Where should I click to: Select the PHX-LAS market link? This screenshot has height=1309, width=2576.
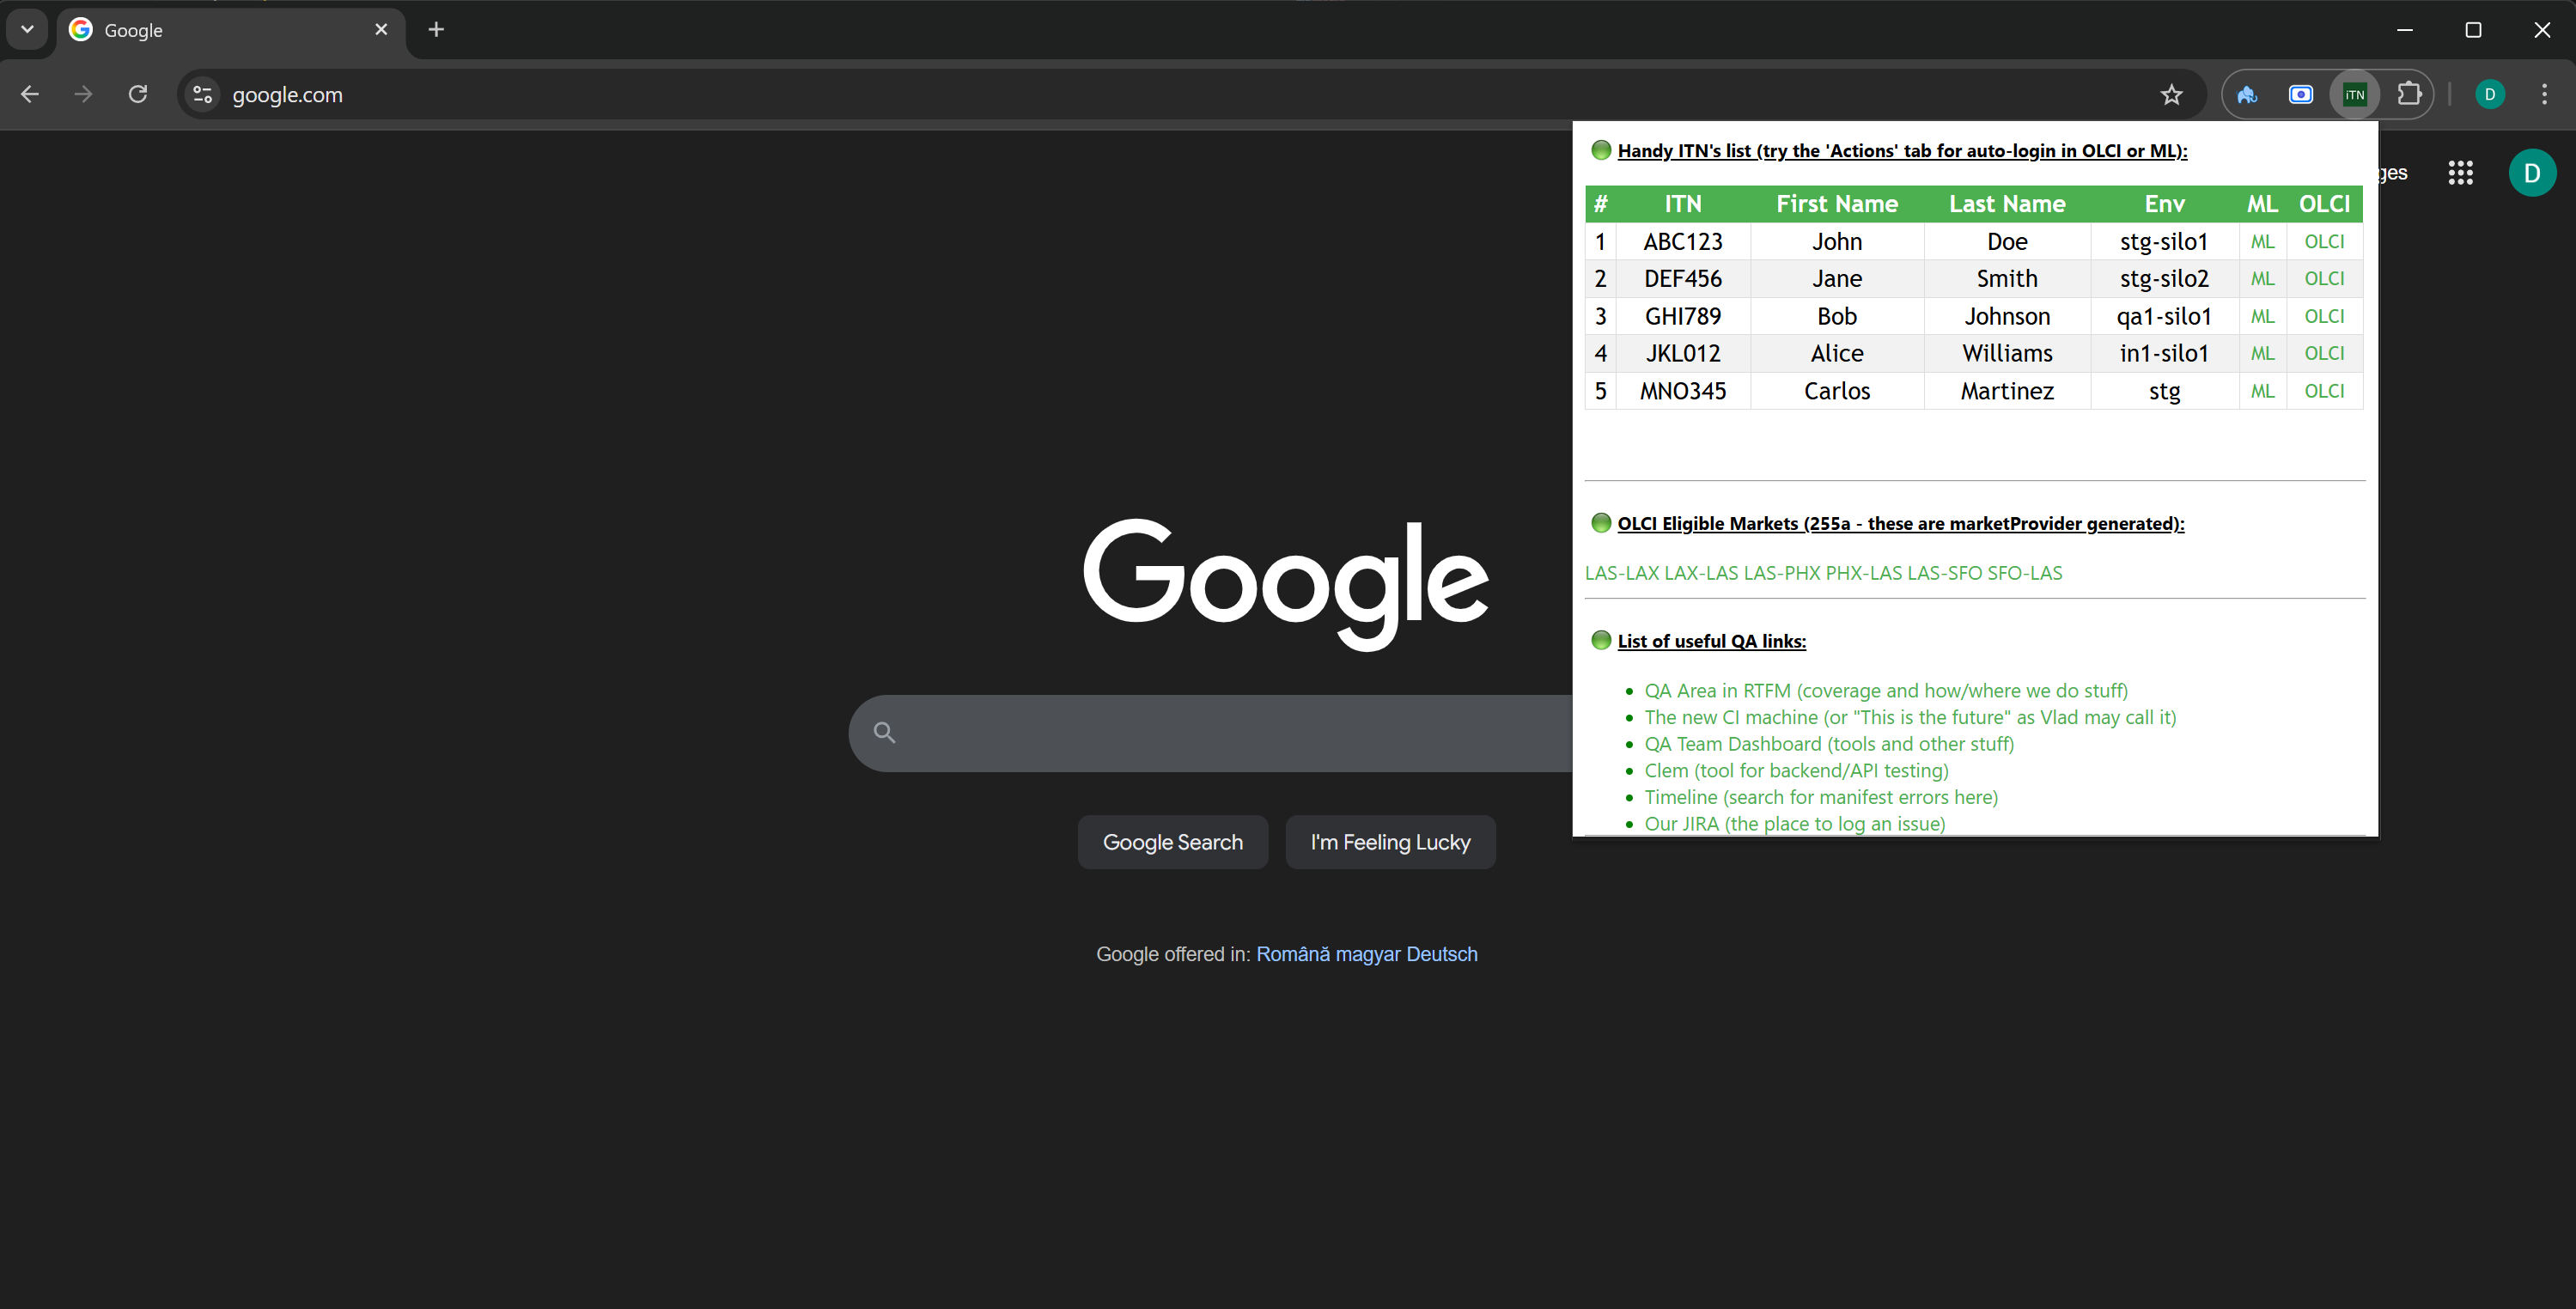(x=1864, y=573)
